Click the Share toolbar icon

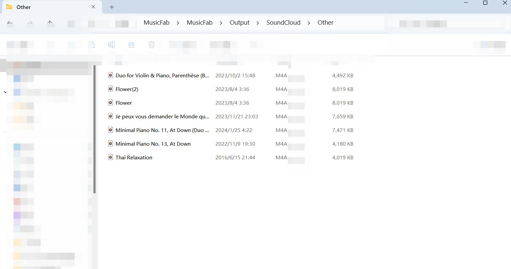point(132,45)
